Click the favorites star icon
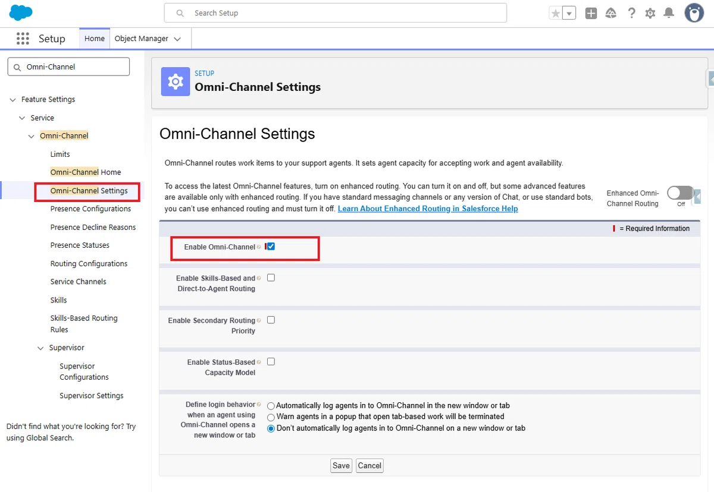 pos(555,13)
